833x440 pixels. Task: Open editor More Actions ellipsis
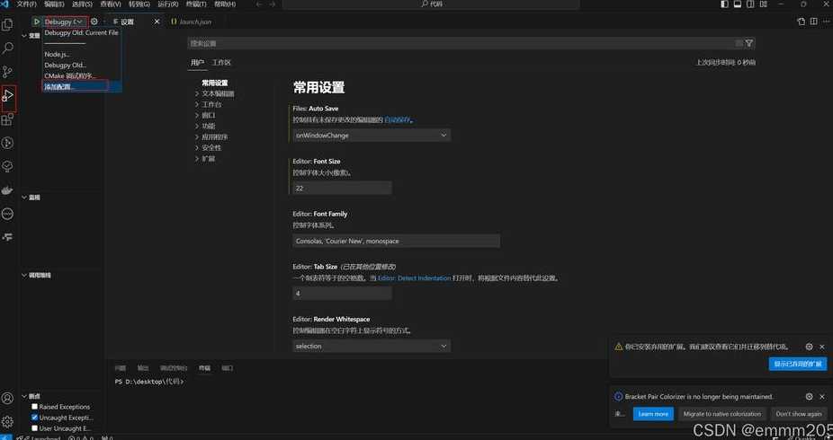click(826, 22)
